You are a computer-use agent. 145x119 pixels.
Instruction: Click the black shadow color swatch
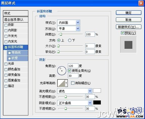97,103
